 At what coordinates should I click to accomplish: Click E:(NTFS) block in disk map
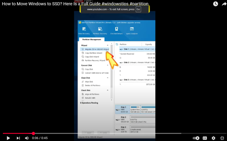click(143, 120)
